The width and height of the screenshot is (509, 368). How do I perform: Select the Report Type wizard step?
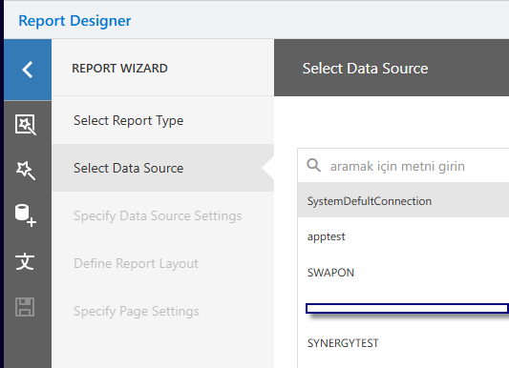coord(162,120)
